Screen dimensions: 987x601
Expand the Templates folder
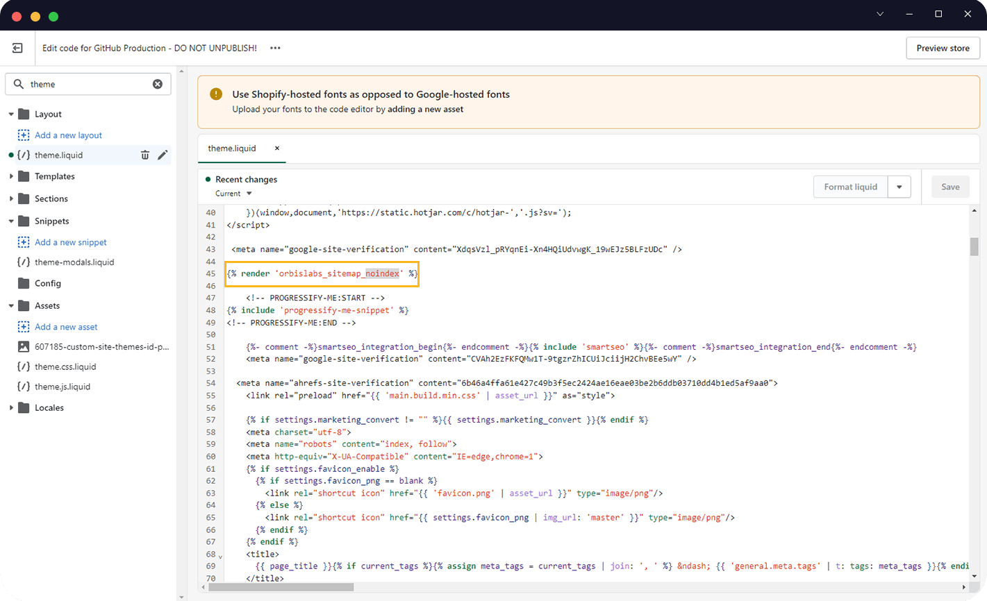(11, 176)
